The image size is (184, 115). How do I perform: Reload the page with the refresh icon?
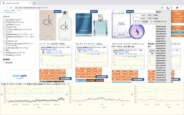11,8
